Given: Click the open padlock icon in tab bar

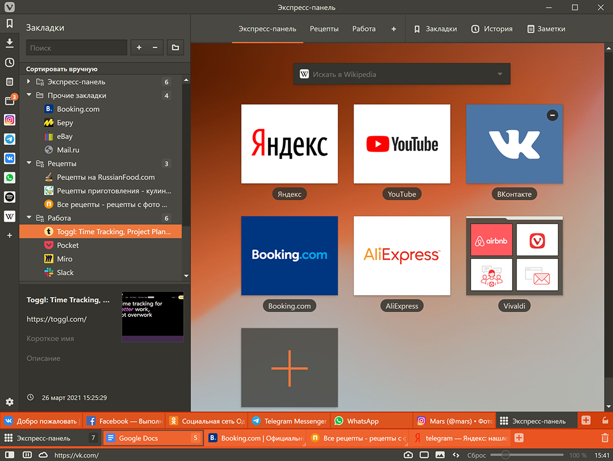Looking at the screenshot, I should coord(605,421).
